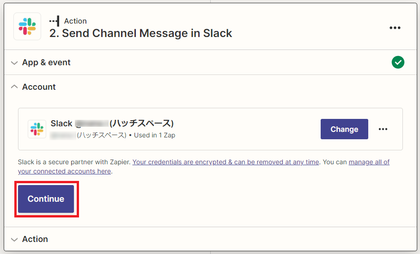Click the small Action label in header
420x254 pixels.
[x=75, y=21]
